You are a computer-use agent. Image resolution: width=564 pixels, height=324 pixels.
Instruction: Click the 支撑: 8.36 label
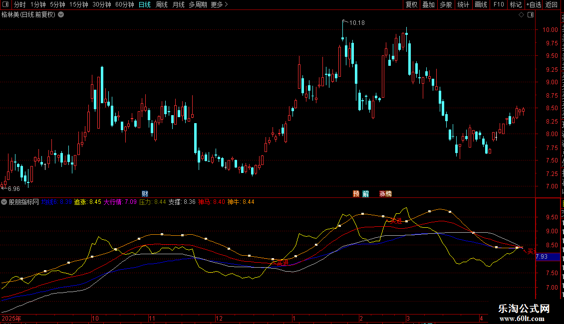pyautogui.click(x=182, y=202)
